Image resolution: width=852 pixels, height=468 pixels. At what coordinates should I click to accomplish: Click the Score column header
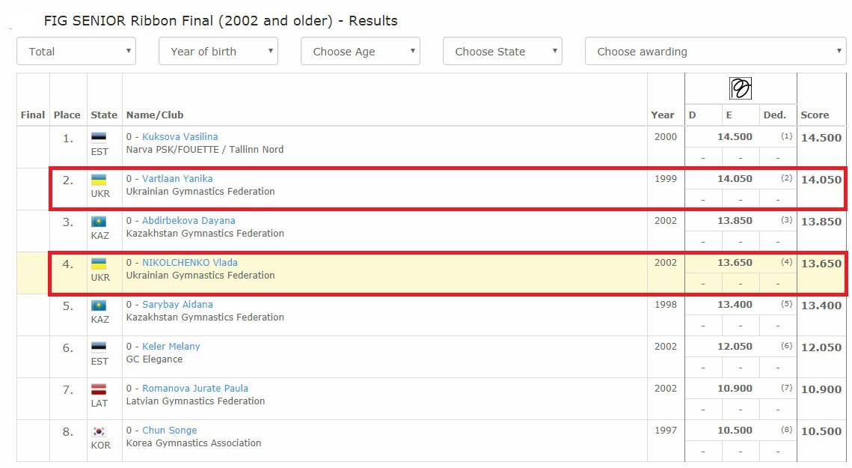815,115
